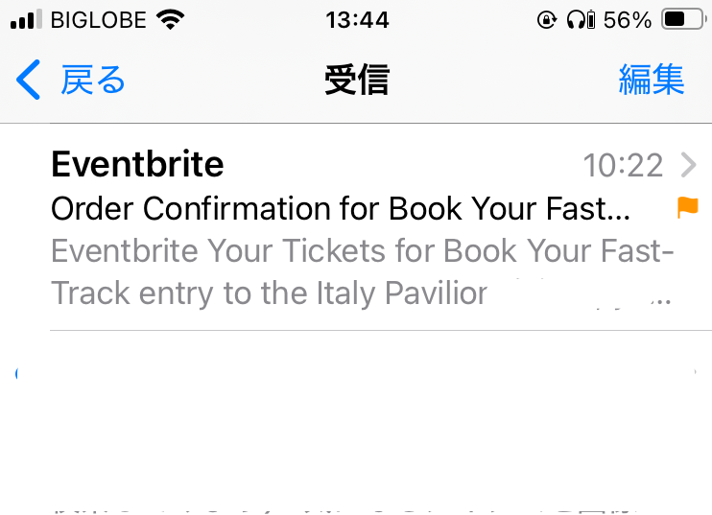Tap the Wi-Fi status icon

pyautogui.click(x=171, y=19)
